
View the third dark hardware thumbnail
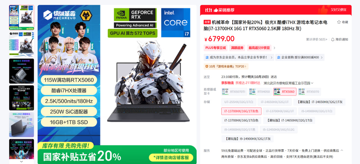click(x=21, y=71)
